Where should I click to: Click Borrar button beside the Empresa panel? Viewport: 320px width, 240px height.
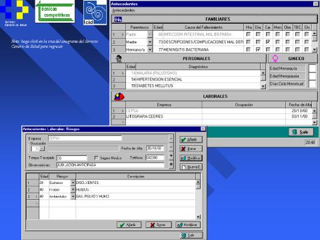191,149
